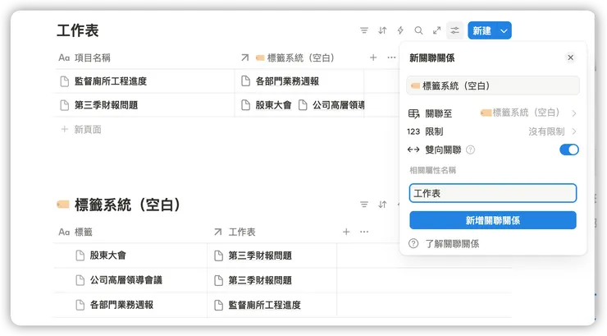Click 沒有限制 value in panel
Viewport: 607px width, 336px height.
(x=546, y=131)
